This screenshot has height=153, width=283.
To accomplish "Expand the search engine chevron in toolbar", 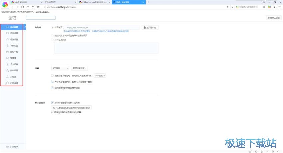I will click(x=232, y=7).
